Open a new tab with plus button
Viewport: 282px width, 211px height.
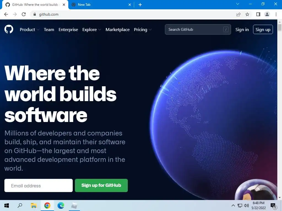point(140,5)
